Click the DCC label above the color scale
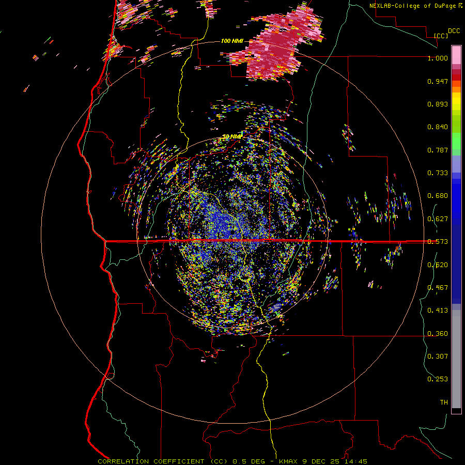 (454, 31)
